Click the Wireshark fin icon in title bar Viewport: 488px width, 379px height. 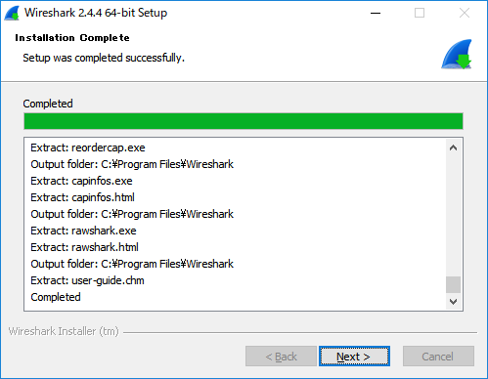coord(12,14)
